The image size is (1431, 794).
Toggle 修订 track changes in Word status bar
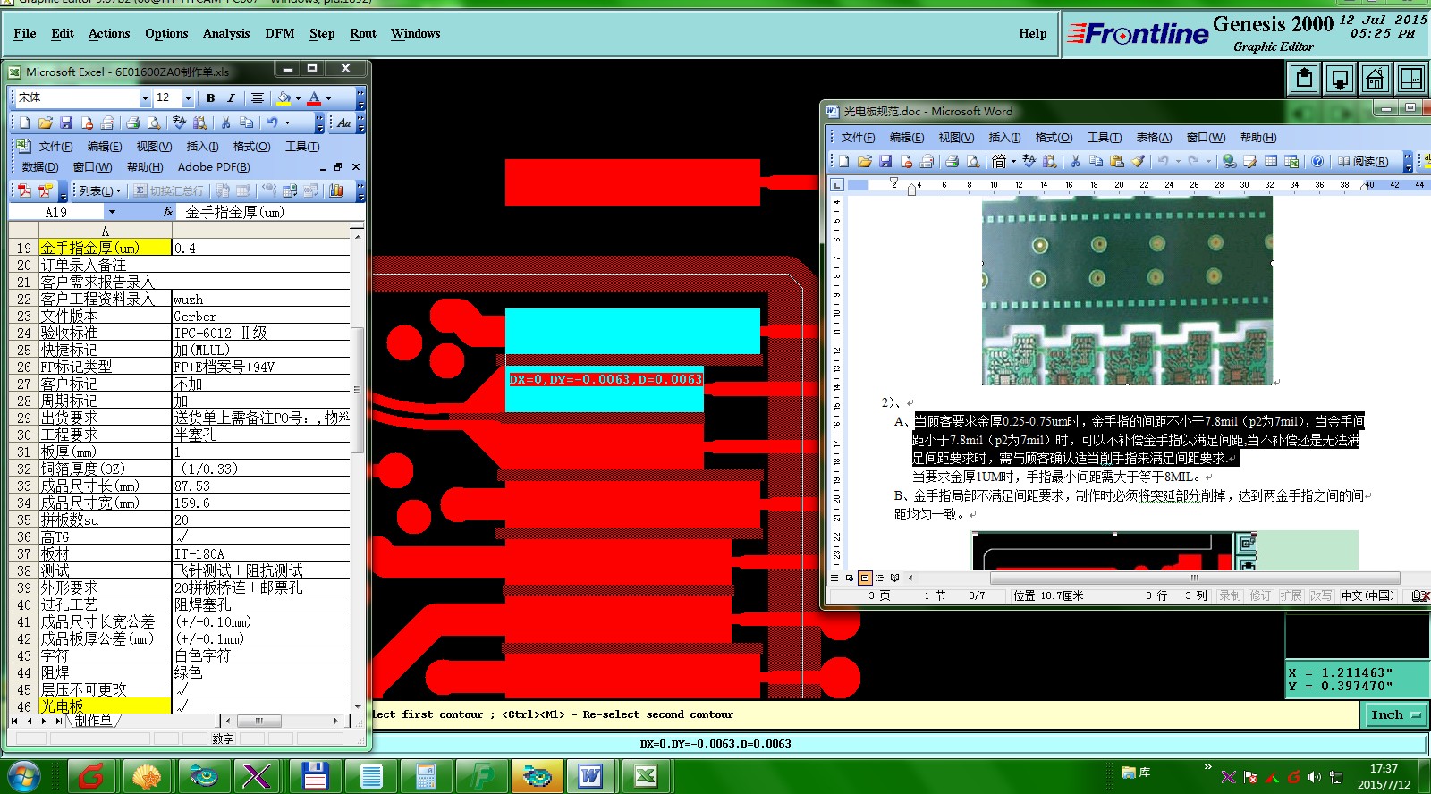(1260, 595)
